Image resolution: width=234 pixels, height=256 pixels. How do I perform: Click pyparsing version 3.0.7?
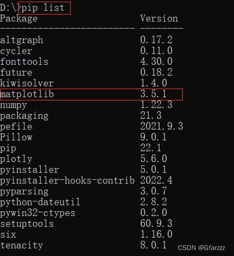pyautogui.click(x=154, y=191)
